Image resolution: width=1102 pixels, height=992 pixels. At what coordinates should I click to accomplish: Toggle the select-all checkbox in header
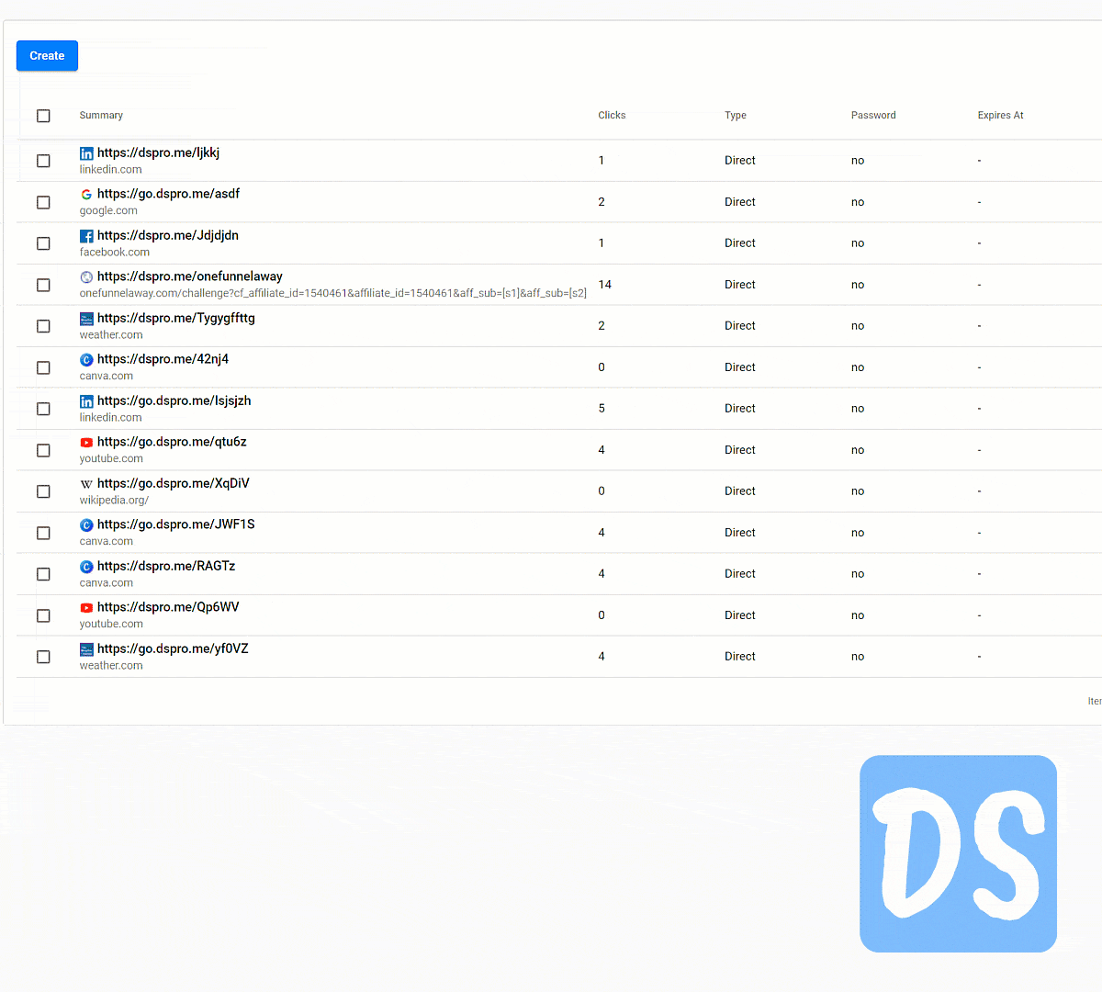pos(43,116)
